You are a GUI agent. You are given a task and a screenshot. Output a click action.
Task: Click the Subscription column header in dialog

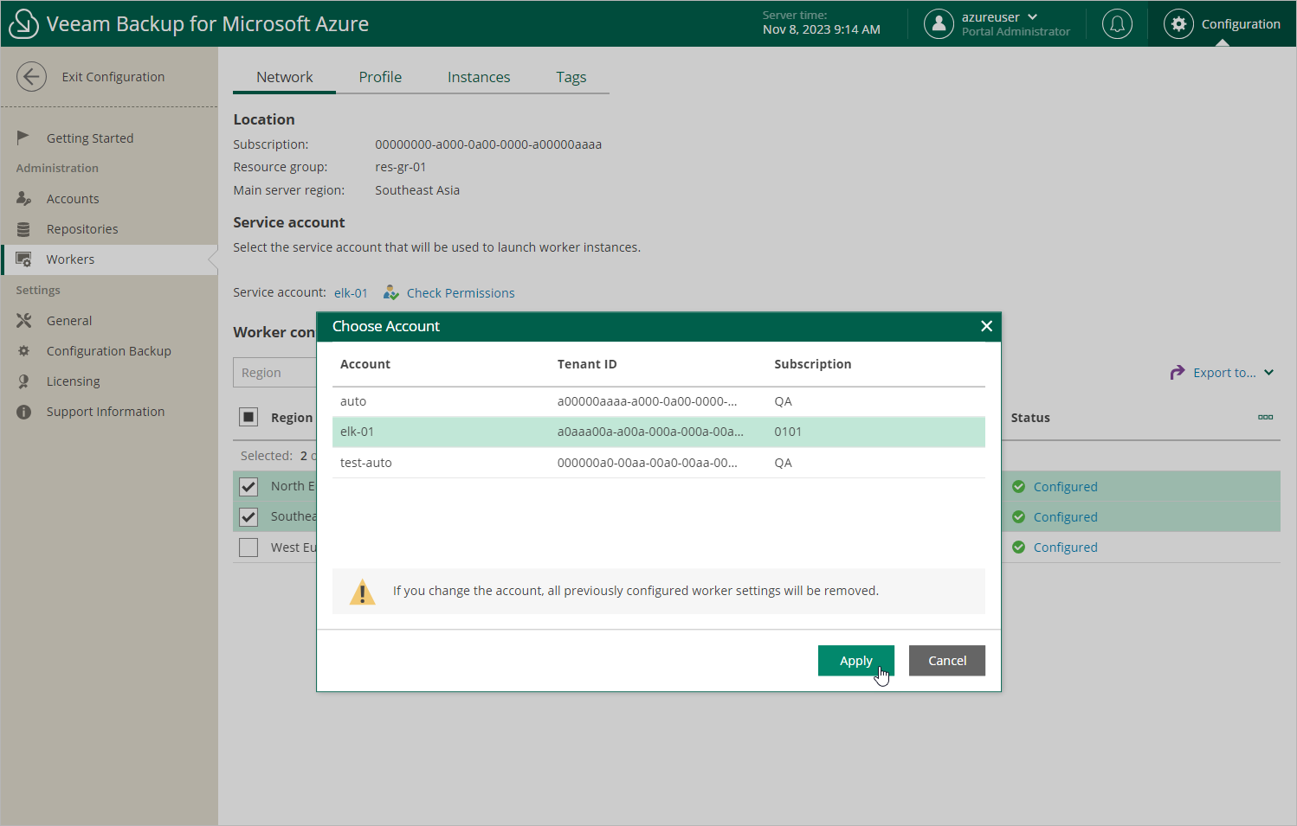(x=813, y=364)
